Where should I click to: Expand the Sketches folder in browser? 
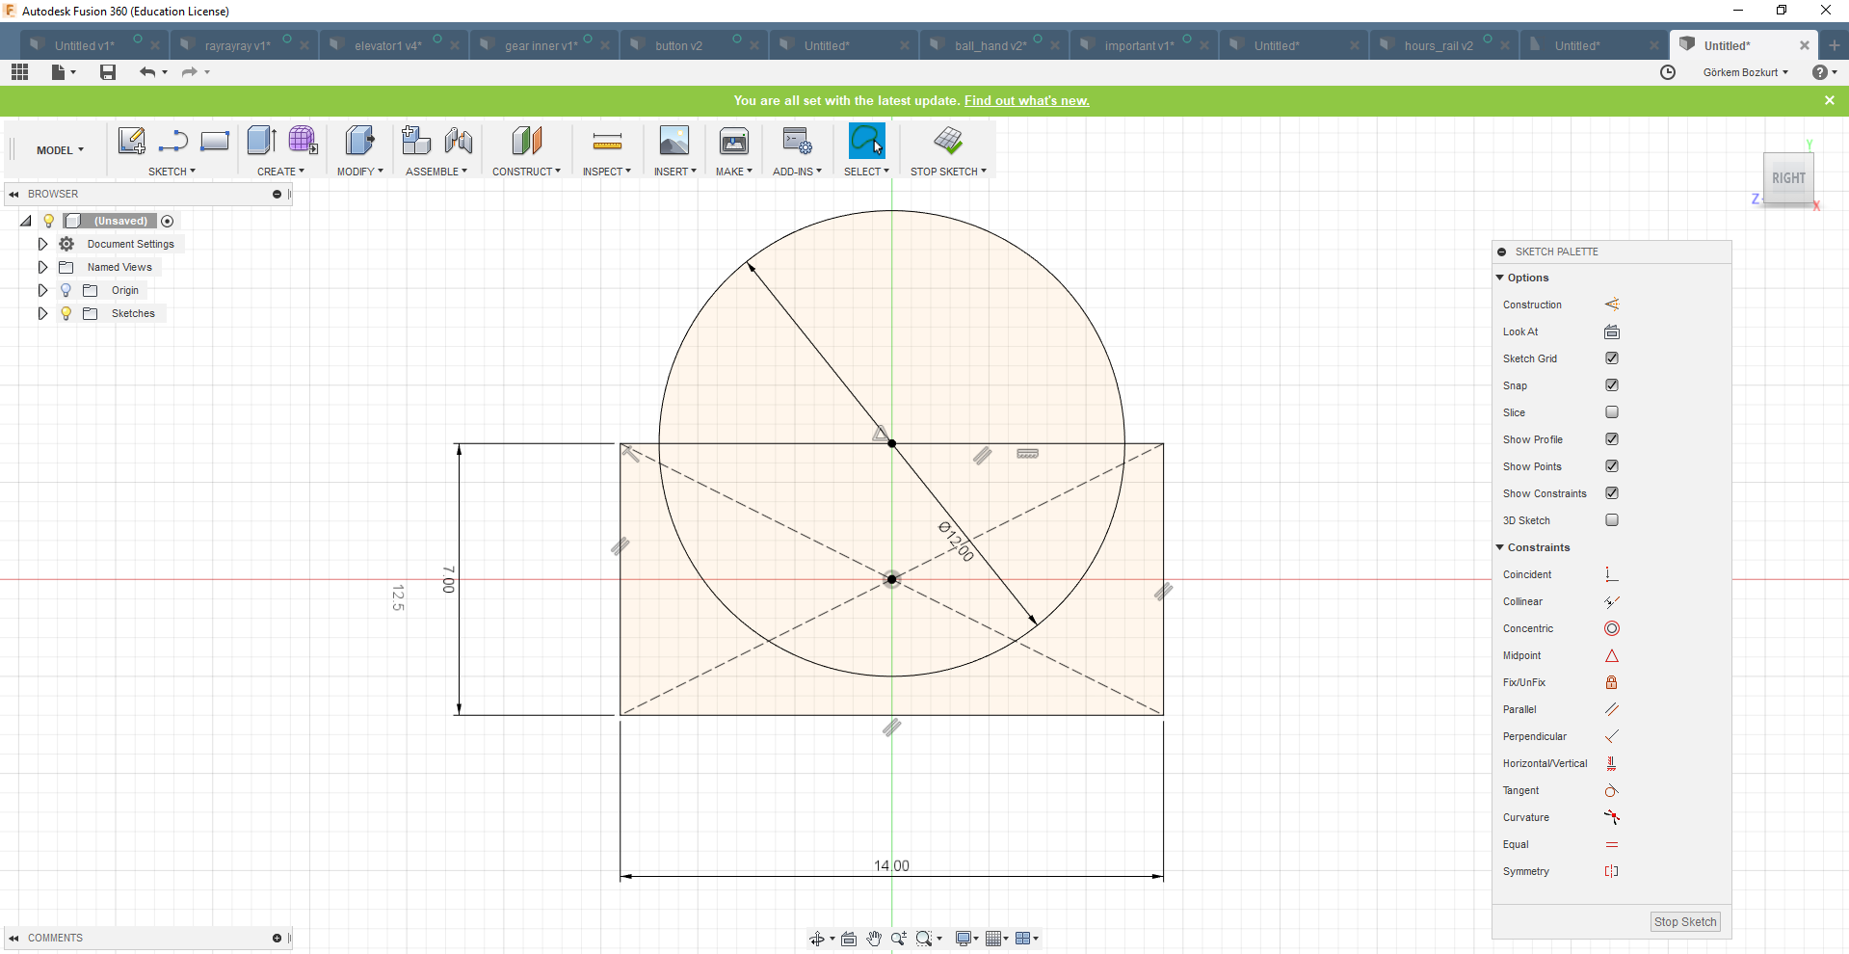[42, 313]
